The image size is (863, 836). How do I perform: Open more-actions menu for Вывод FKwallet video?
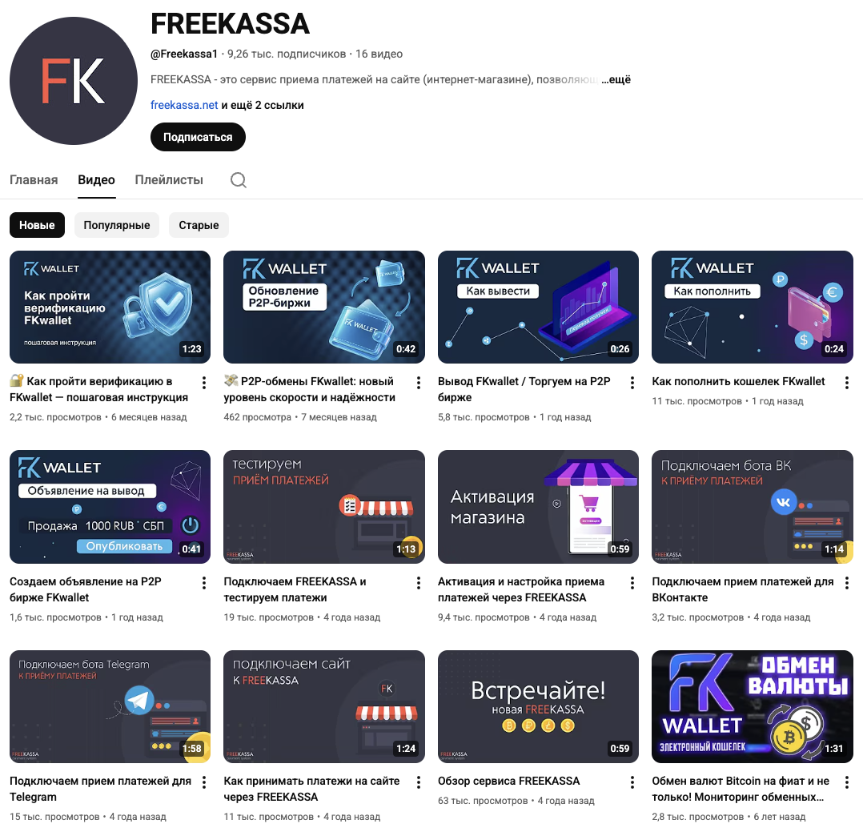(x=632, y=383)
